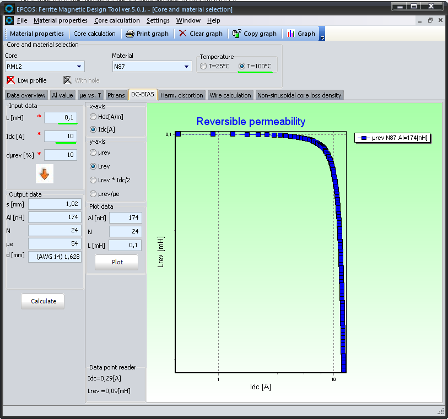Click the Plot data Al [nH] field

(126, 218)
